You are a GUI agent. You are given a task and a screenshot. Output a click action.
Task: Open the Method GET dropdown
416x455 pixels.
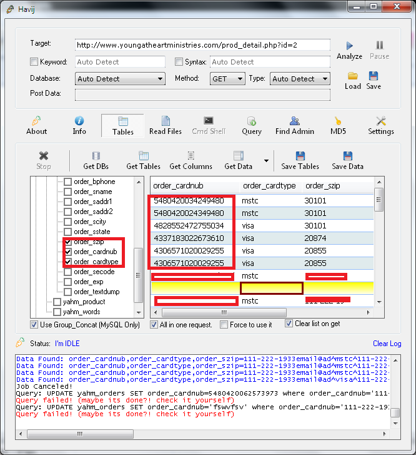[227, 79]
